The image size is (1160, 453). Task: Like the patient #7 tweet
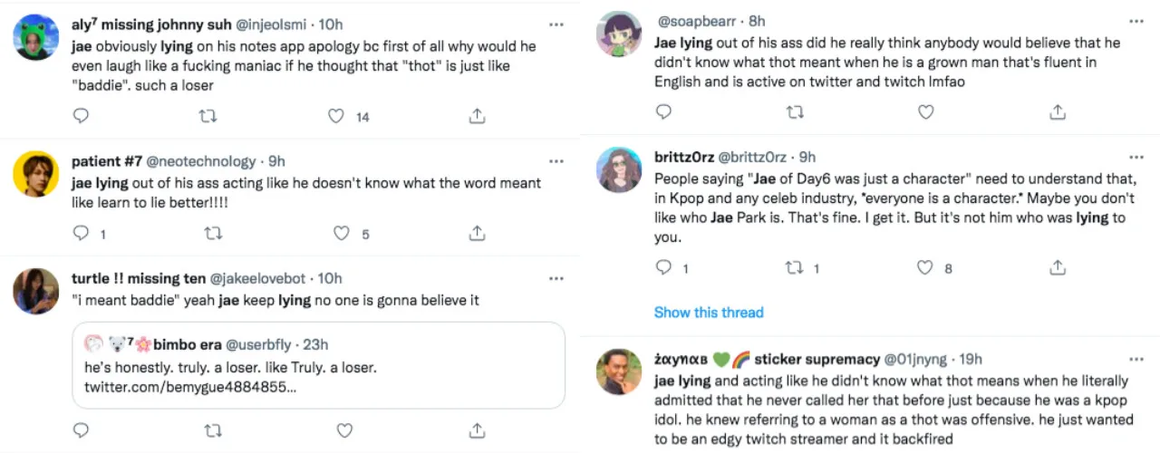341,234
